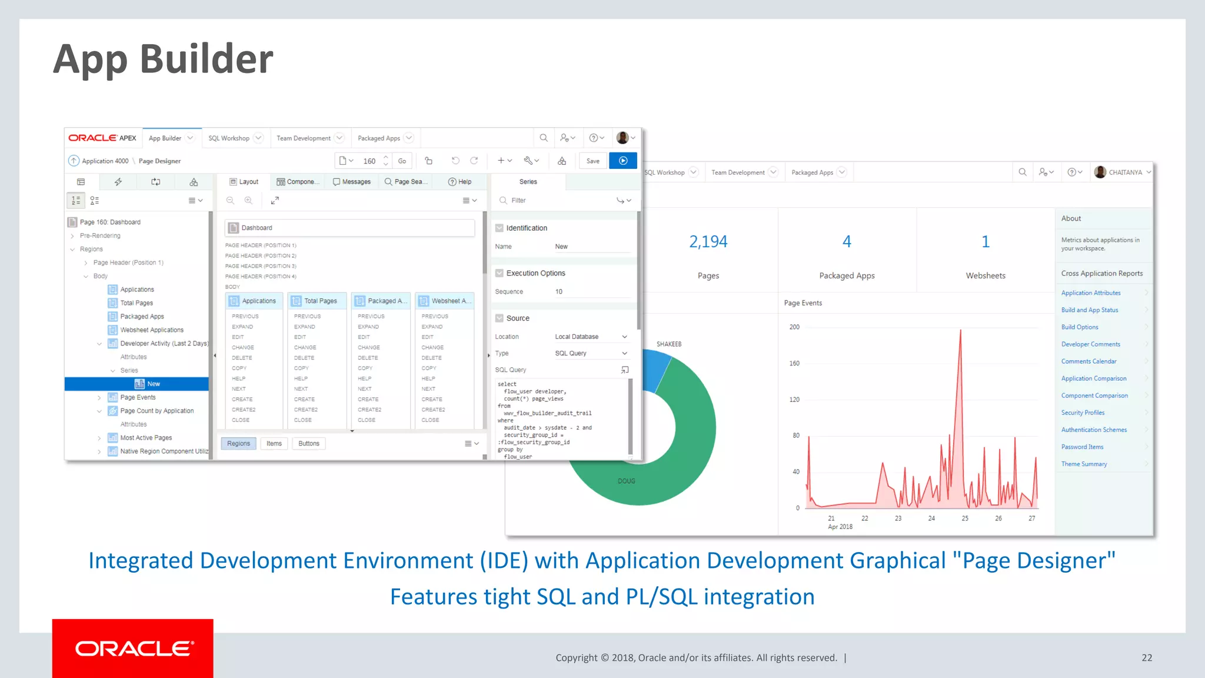Click the search magnifier in APEX header
This screenshot has width=1205, height=678.
544,138
